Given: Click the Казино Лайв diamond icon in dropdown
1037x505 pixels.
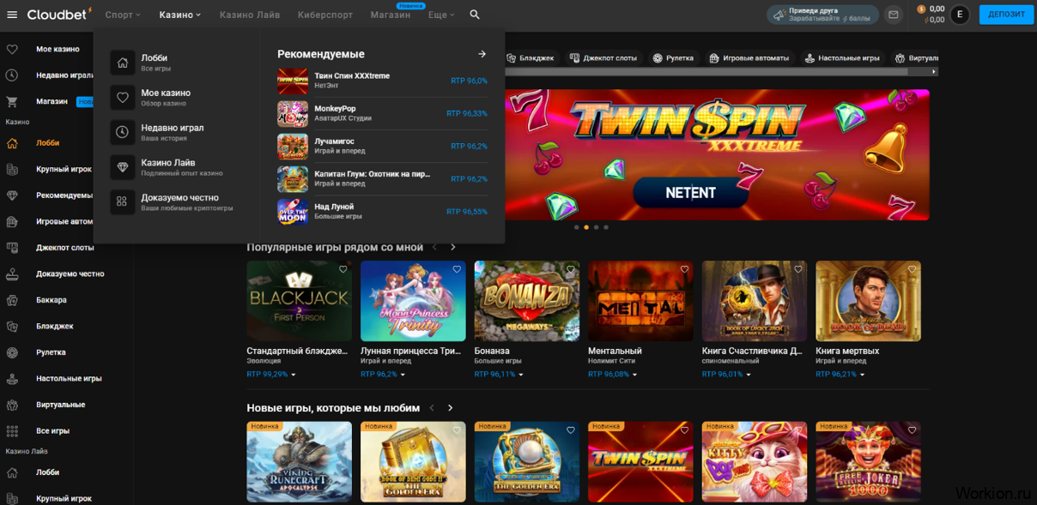Looking at the screenshot, I should (x=123, y=167).
